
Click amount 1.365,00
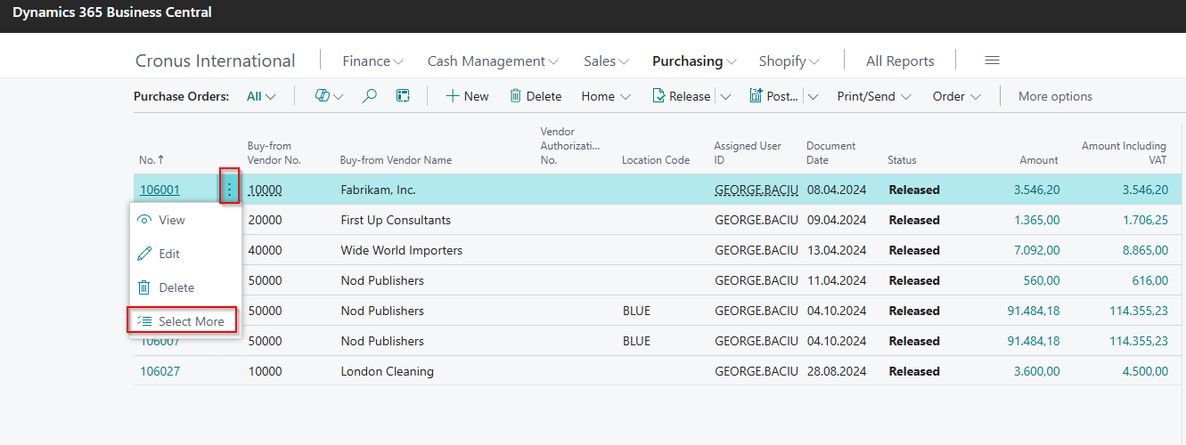click(x=1036, y=220)
